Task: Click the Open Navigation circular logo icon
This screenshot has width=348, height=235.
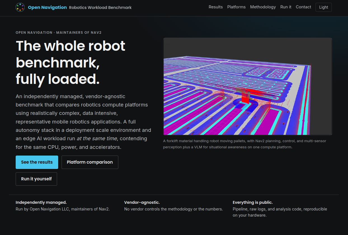Action: pyautogui.click(x=20, y=7)
